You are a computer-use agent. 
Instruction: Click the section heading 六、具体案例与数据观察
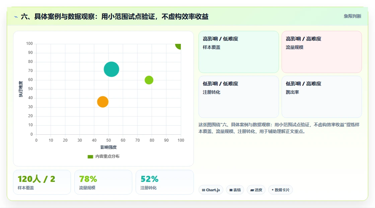[x=115, y=16]
